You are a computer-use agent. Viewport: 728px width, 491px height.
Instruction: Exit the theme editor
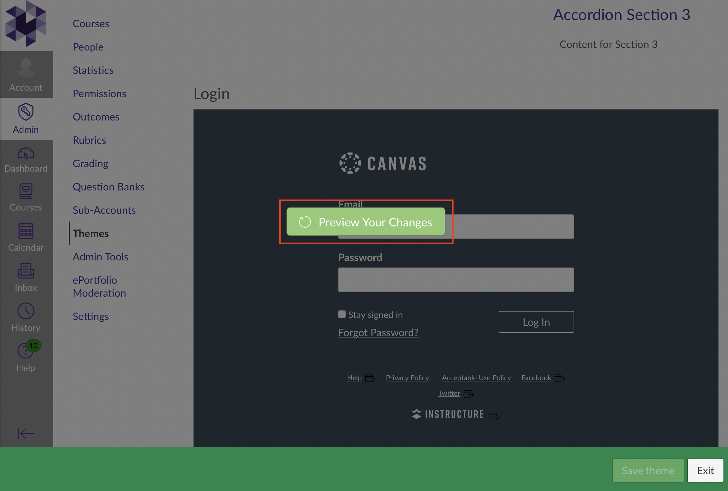click(706, 470)
